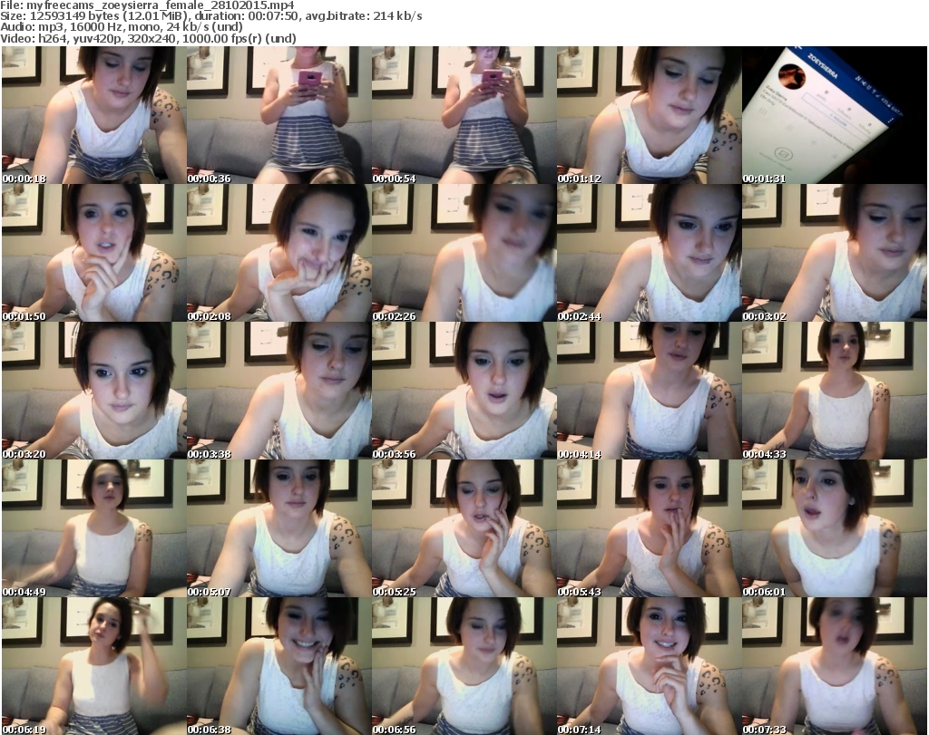Open the frame labeled 00:02:44
This screenshot has width=929, height=735.
pyautogui.click(x=649, y=253)
